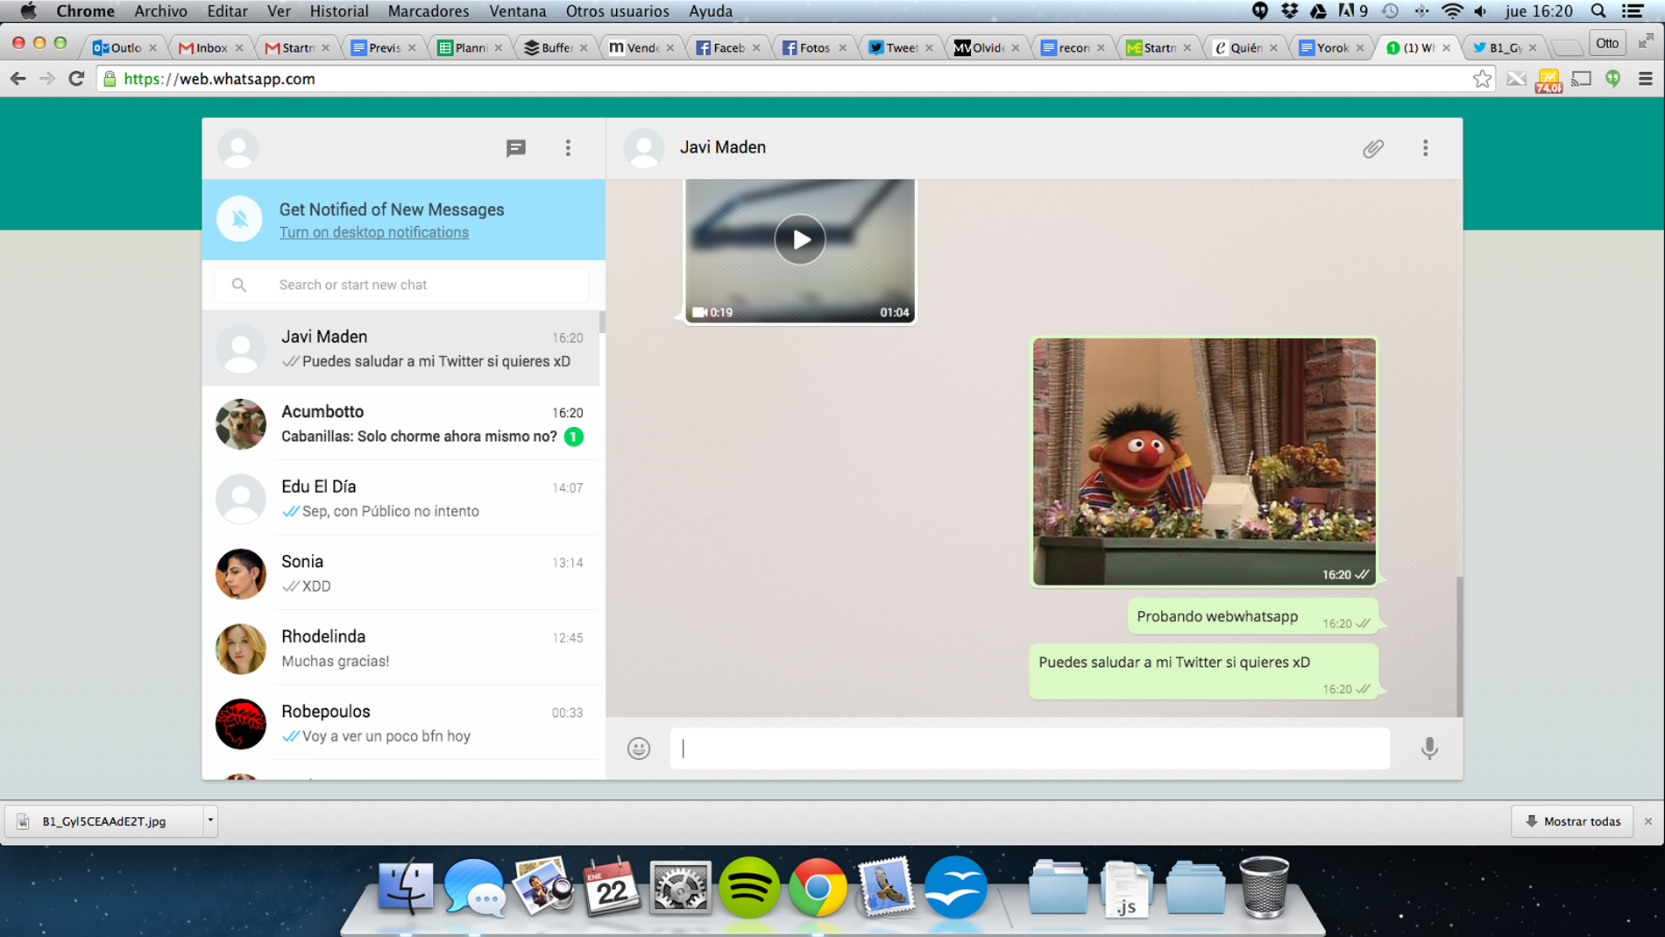Click Acumbotto unread badge
The image size is (1665, 937).
tap(574, 437)
